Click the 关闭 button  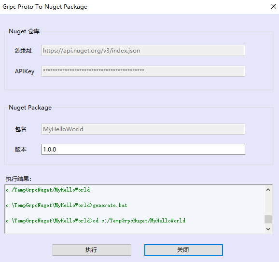183,250
